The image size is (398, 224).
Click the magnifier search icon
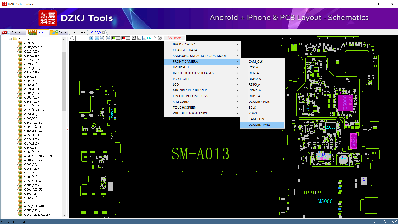pos(72,38)
